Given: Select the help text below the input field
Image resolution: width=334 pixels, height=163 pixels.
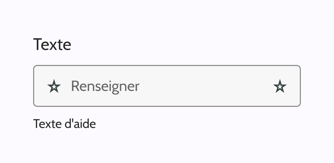Looking at the screenshot, I should (64, 124).
